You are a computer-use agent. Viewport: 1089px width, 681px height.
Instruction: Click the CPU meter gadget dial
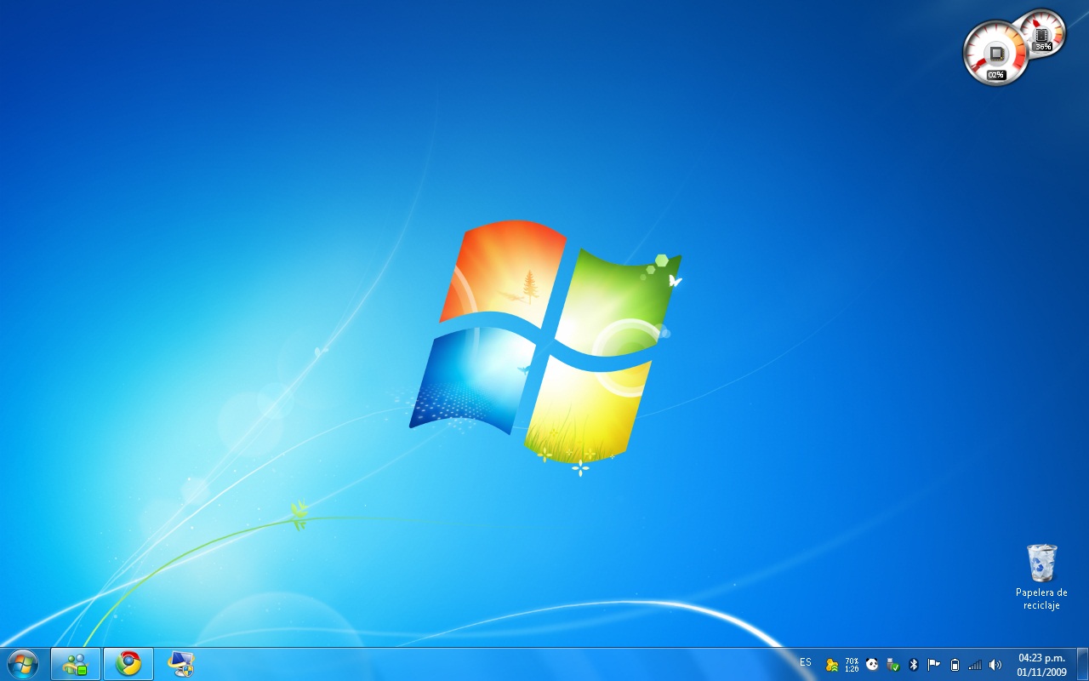[x=996, y=53]
